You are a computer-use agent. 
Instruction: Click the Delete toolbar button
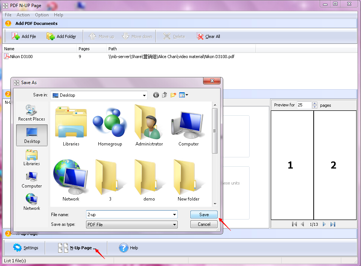[174, 36]
